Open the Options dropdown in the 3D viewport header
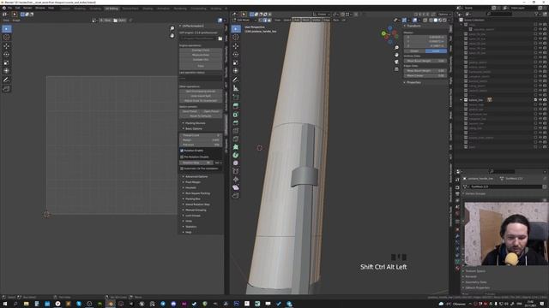Screen dimensions: 549x308 (443, 15)
